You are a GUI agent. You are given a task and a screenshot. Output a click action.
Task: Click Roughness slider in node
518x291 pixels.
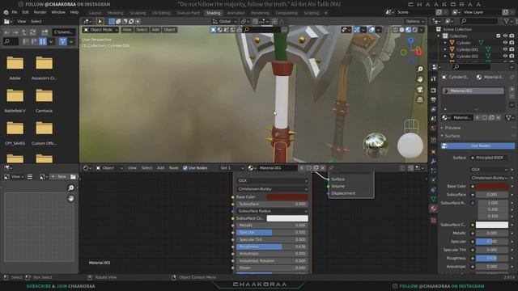click(x=272, y=247)
